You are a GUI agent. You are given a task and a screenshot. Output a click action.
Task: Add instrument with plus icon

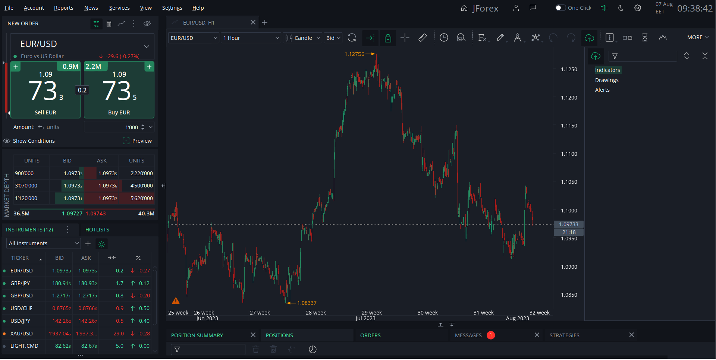point(88,244)
